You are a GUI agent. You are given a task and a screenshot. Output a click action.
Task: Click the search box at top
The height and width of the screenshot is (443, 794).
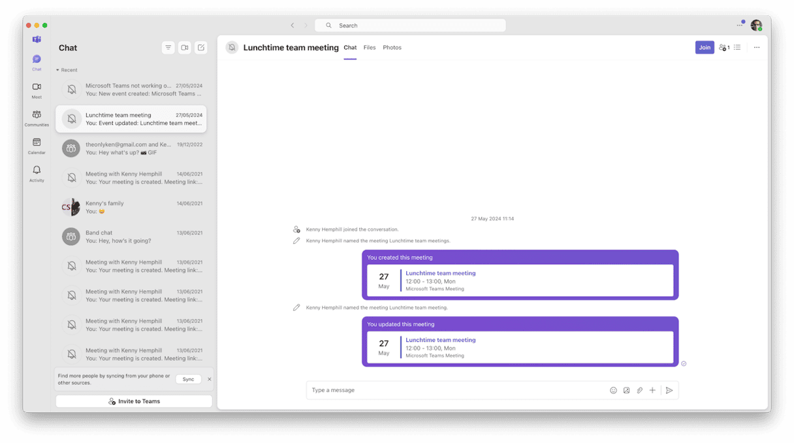pos(410,25)
